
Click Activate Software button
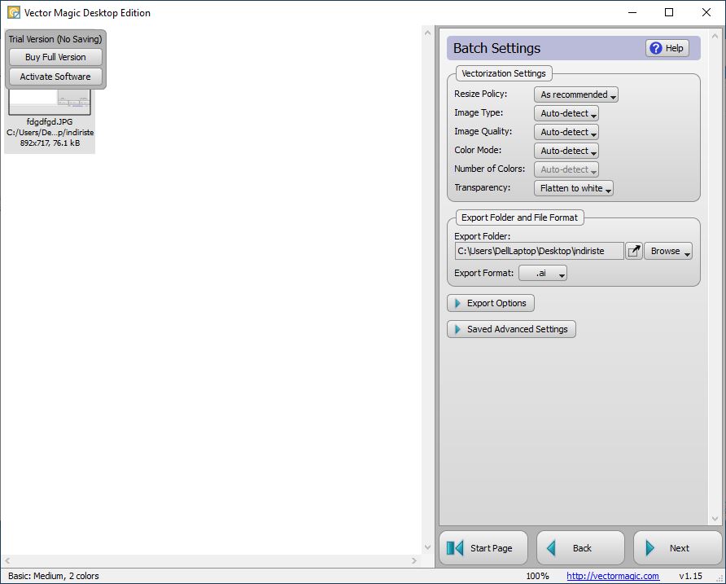pyautogui.click(x=55, y=77)
